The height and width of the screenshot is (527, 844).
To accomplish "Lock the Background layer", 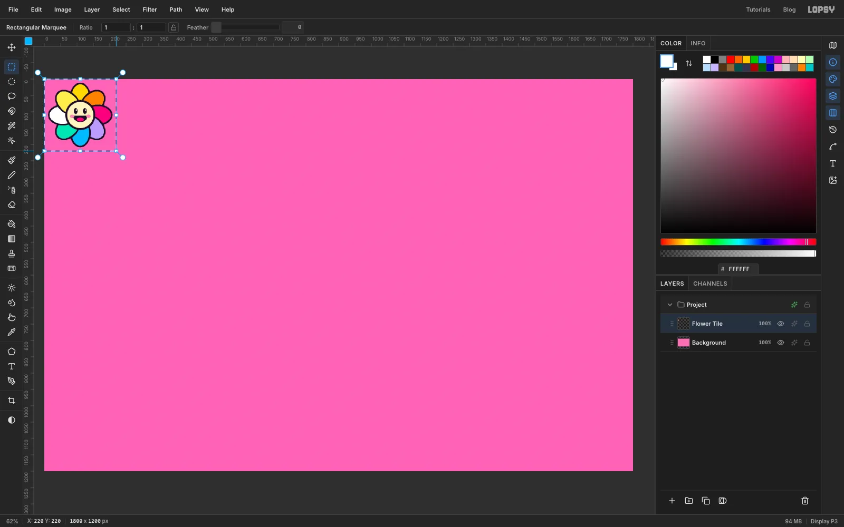I will pos(807,343).
